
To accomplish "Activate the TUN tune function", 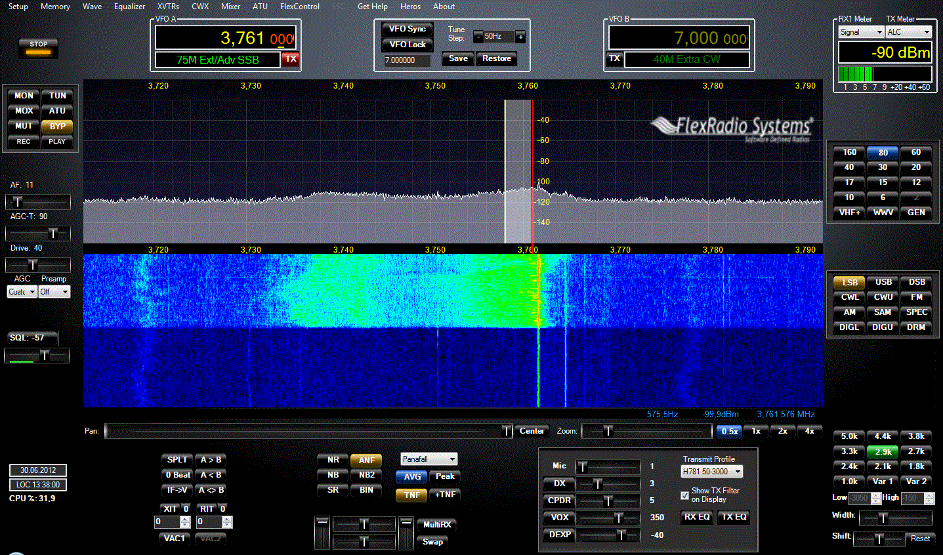I will [x=57, y=95].
